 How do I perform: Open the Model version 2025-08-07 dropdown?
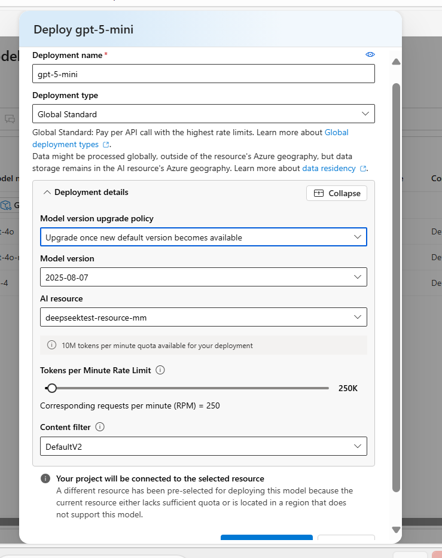pyautogui.click(x=203, y=278)
